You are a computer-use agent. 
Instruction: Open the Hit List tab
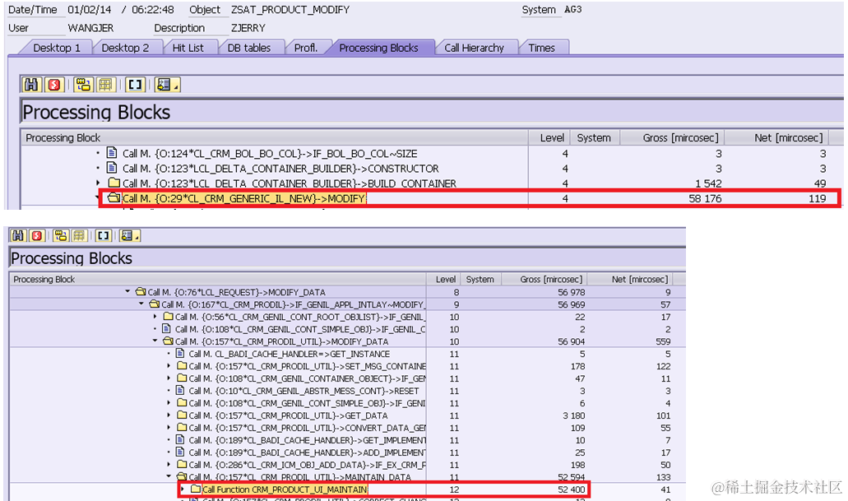point(188,48)
